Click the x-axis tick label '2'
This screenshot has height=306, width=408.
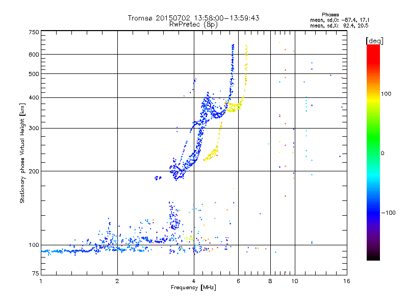pyautogui.click(x=117, y=281)
